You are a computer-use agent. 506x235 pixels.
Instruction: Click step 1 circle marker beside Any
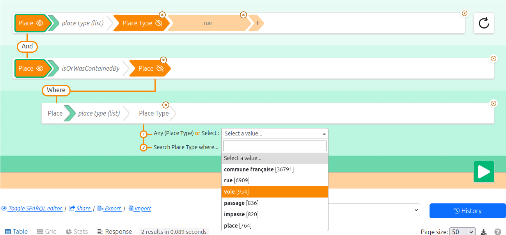coord(144,134)
